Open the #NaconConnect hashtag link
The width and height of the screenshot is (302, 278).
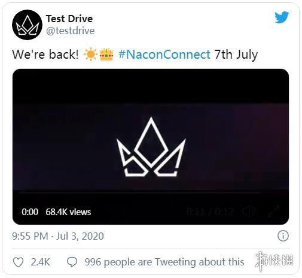(164, 55)
